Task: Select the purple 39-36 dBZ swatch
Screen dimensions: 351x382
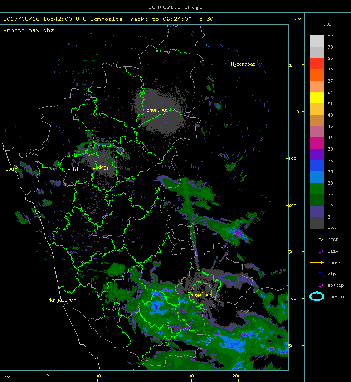Action: [317, 155]
